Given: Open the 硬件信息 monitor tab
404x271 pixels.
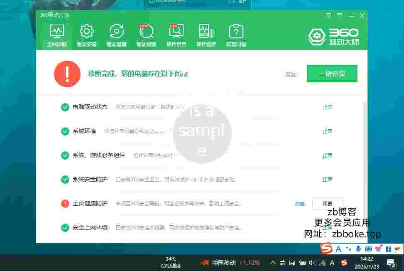Looking at the screenshot, I should pos(176,36).
